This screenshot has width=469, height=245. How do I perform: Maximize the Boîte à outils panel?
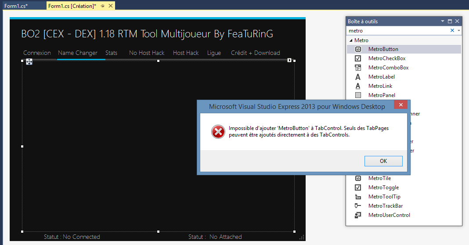pos(450,21)
